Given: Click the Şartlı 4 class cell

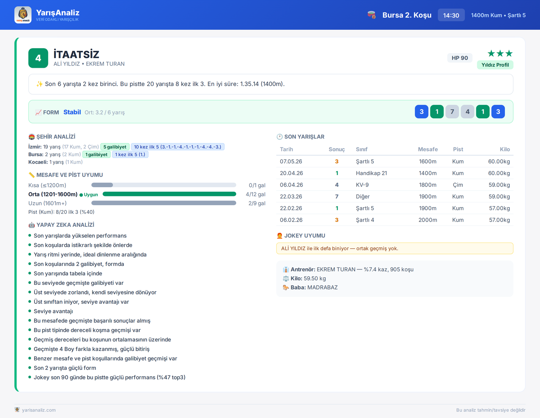Looking at the screenshot, I should click(x=365, y=220).
